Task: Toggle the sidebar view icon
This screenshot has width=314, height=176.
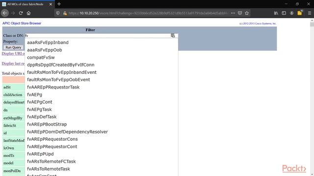Action: point(284,13)
